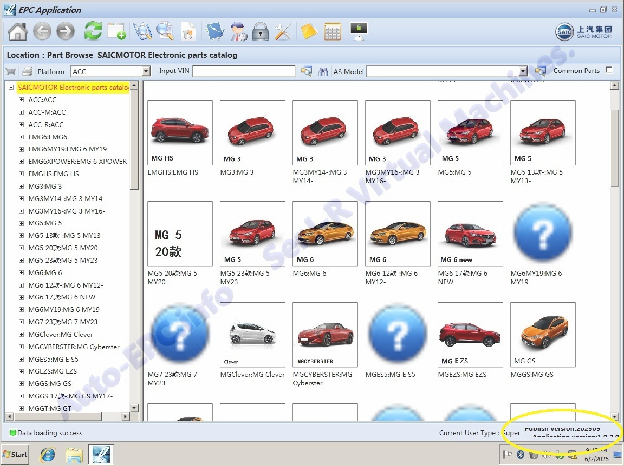Select MG6:MG 6 in the tree
This screenshot has width=624, height=466.
[45, 272]
